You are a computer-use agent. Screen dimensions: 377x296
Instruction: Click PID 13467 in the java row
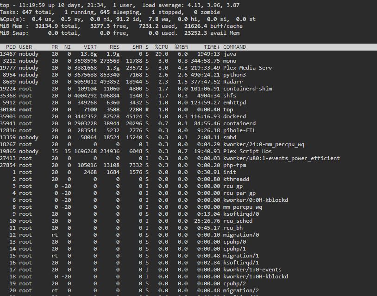pos(8,54)
